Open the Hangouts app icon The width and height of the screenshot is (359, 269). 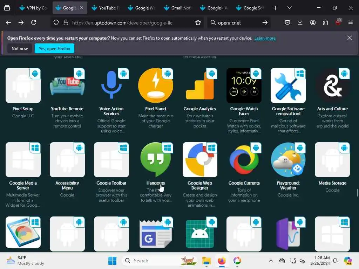click(x=155, y=160)
